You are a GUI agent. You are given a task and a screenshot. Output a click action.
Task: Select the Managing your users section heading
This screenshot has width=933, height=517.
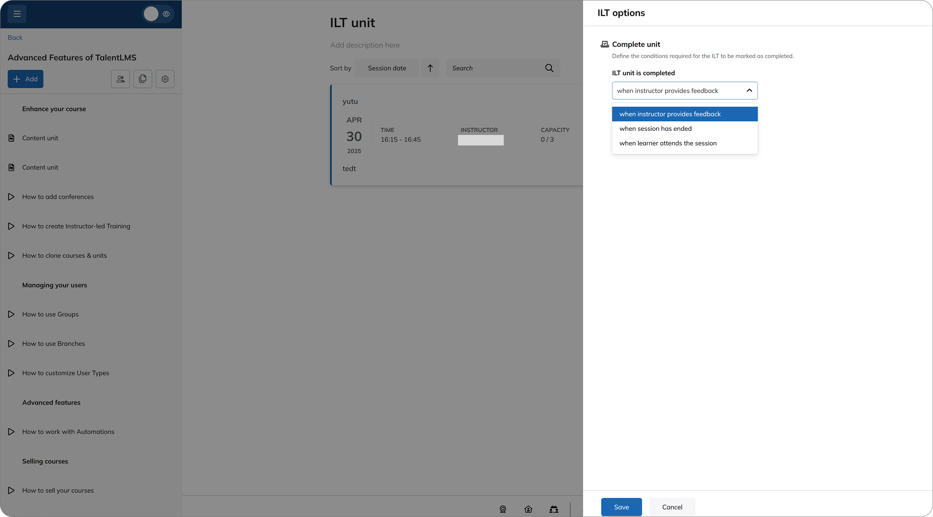55,285
